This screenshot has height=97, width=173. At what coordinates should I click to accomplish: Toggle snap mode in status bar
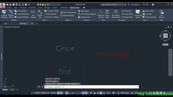61,93
